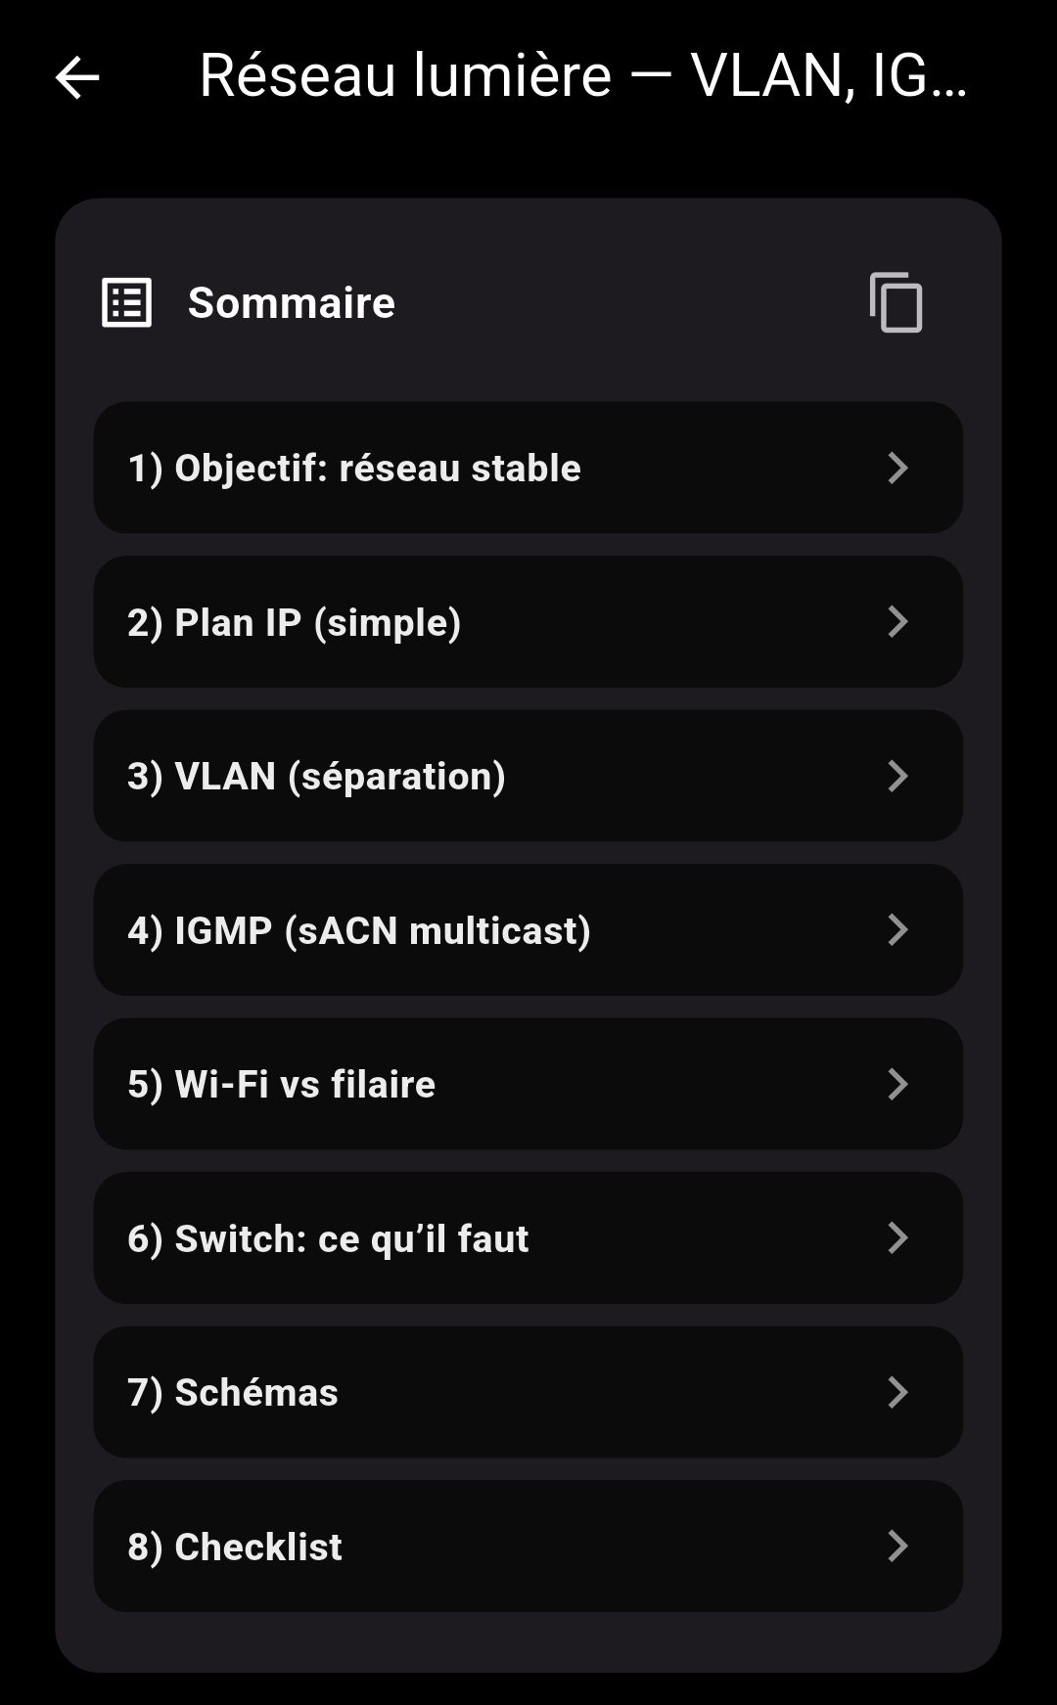The width and height of the screenshot is (1057, 1705).
Task: Expand chevron next to Objectif: réseau stable
Action: [897, 468]
